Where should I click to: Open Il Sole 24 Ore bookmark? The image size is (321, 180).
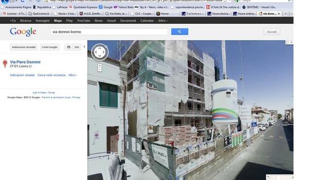[x=223, y=7]
